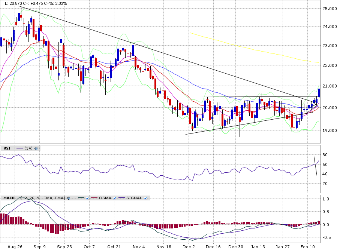
Task: Click MACD parameters (12, 26, 9 - EMA, EMA)
Action: point(43,198)
